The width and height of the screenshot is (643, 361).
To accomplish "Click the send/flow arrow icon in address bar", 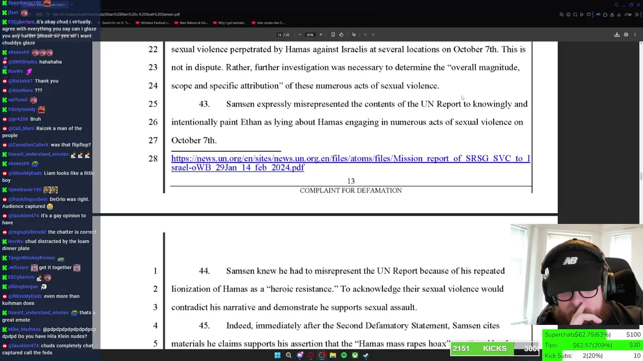I will click(x=582, y=15).
